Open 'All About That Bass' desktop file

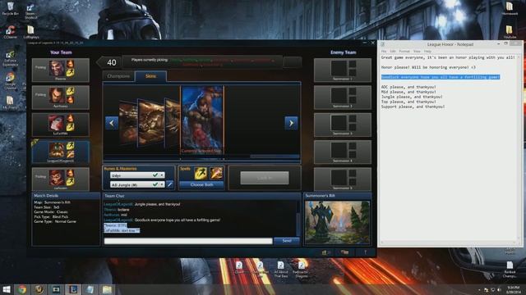click(x=281, y=270)
